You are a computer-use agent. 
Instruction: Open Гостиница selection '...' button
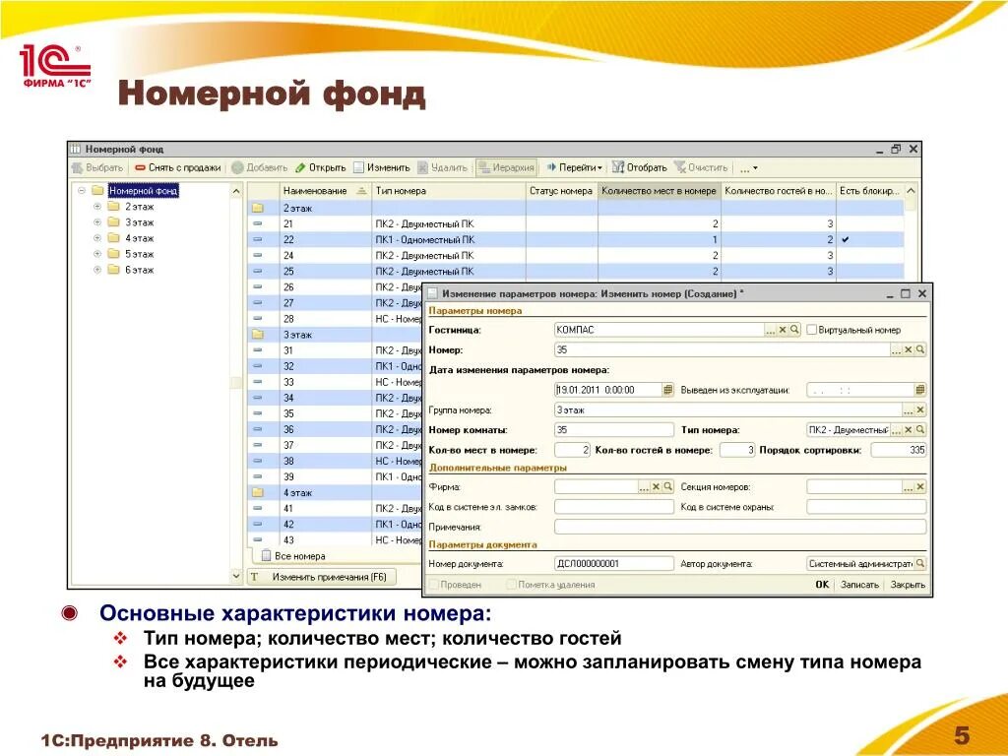770,330
